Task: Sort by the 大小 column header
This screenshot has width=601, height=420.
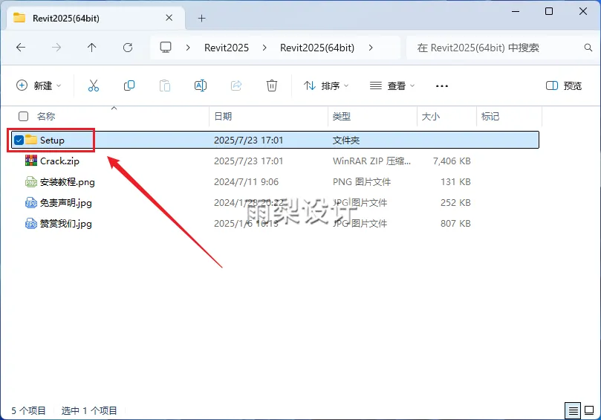Action: pos(430,116)
